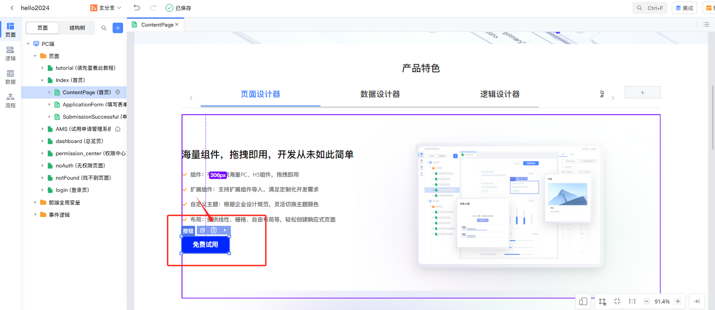The width and height of the screenshot is (715, 310).
Task: Click the 已保存 saved status indicator
Action: click(179, 8)
